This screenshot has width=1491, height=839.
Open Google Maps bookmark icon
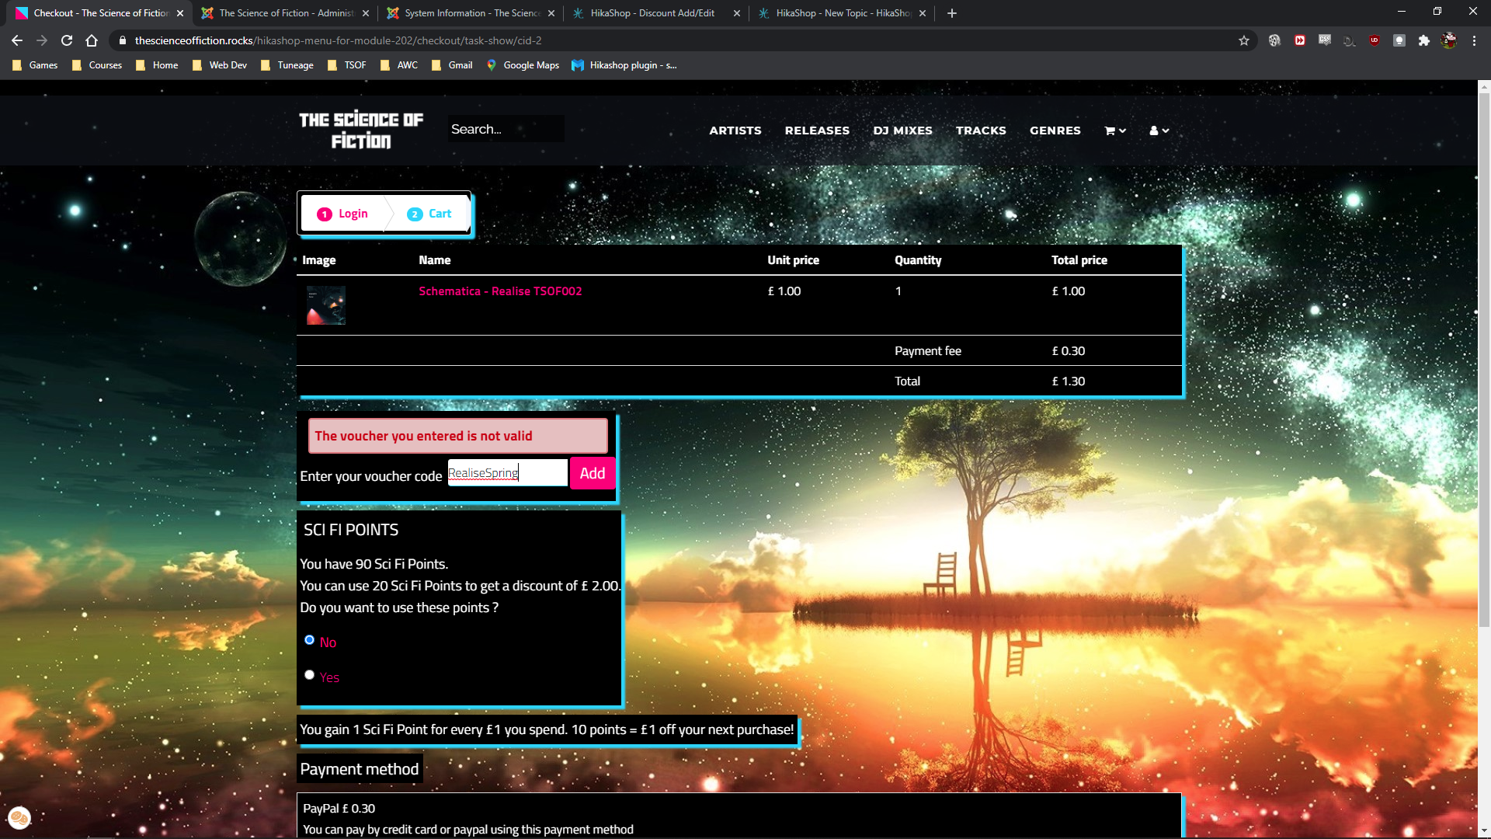coord(491,65)
